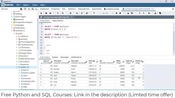Collapse the Tables (10) tree node
175x98 pixels.
pos(17,67)
